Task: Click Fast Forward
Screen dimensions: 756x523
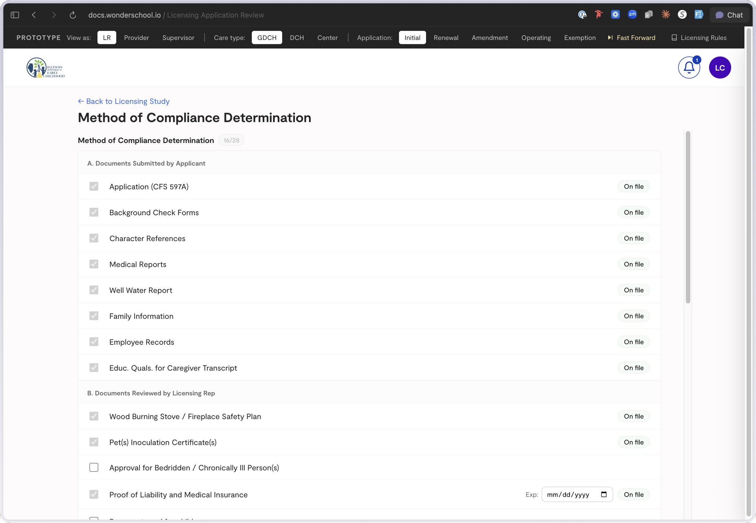Action: tap(632, 38)
